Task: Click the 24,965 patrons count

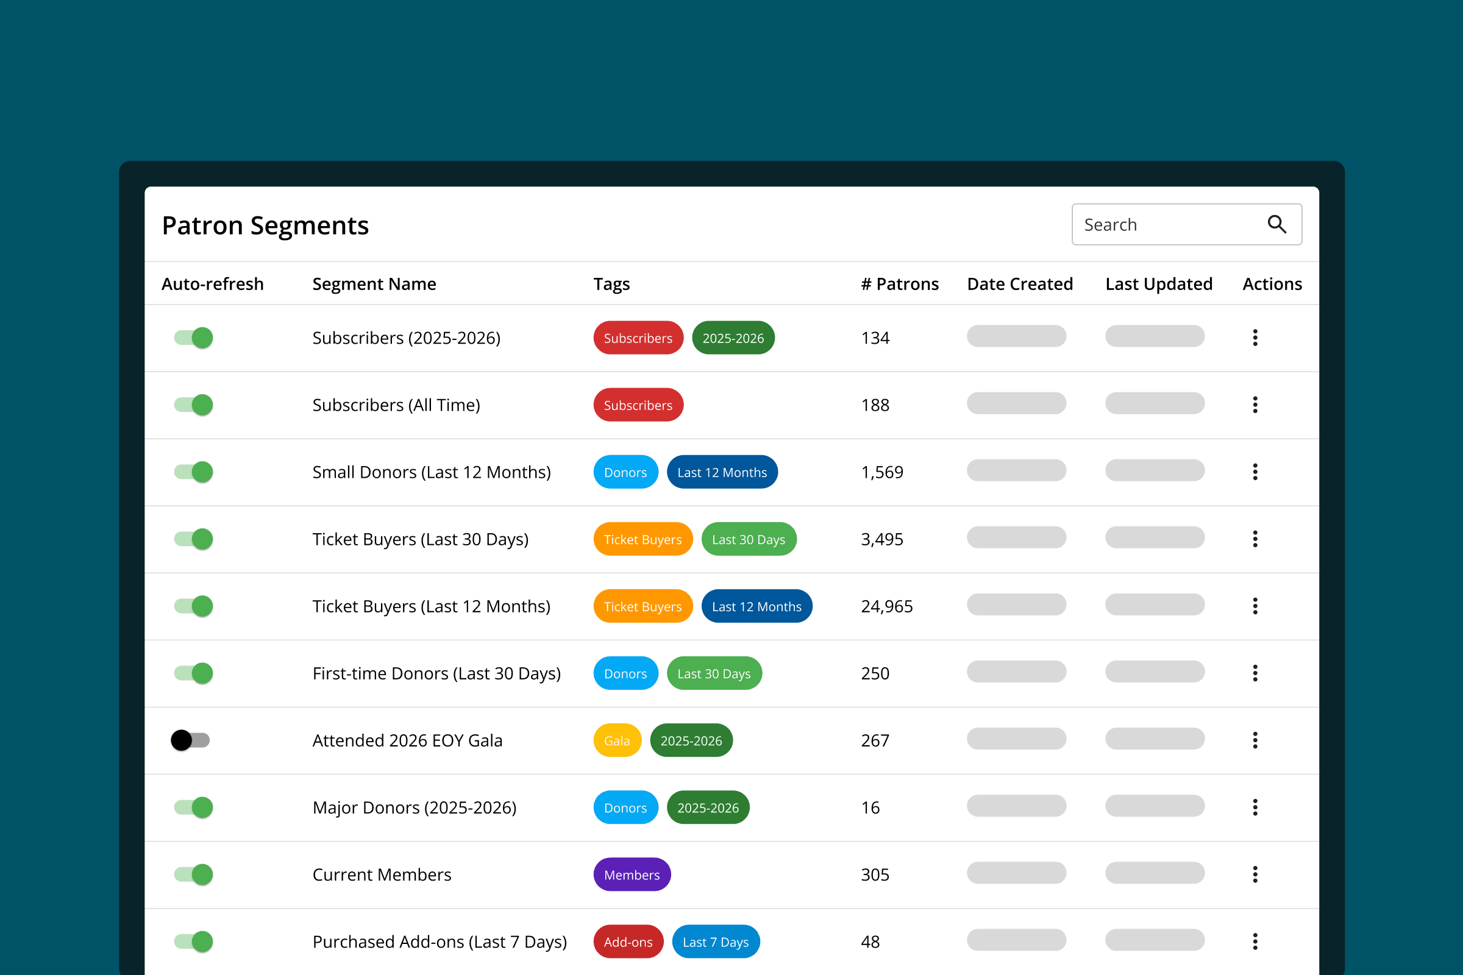Action: coord(887,606)
